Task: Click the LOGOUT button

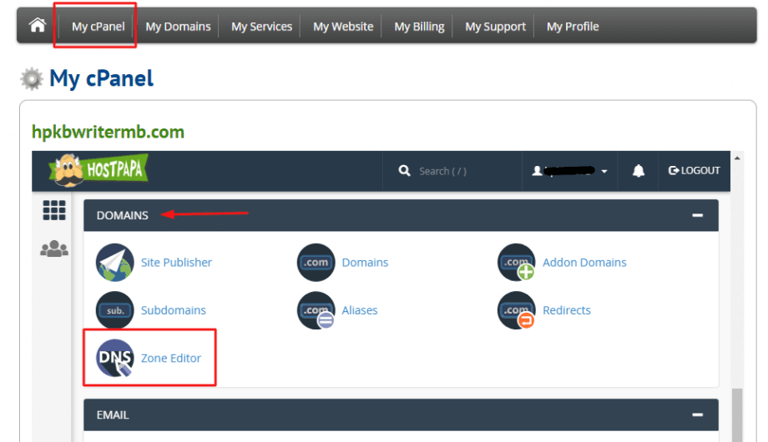Action: [694, 170]
